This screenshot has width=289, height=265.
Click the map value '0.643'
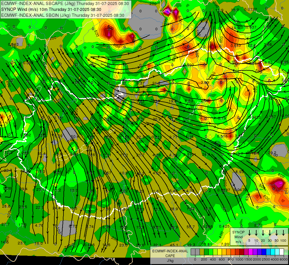pyautogui.click(x=13, y=44)
